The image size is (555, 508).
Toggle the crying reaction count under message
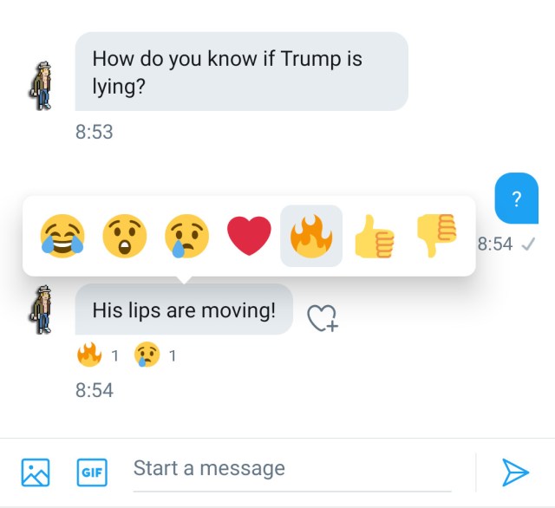(155, 355)
